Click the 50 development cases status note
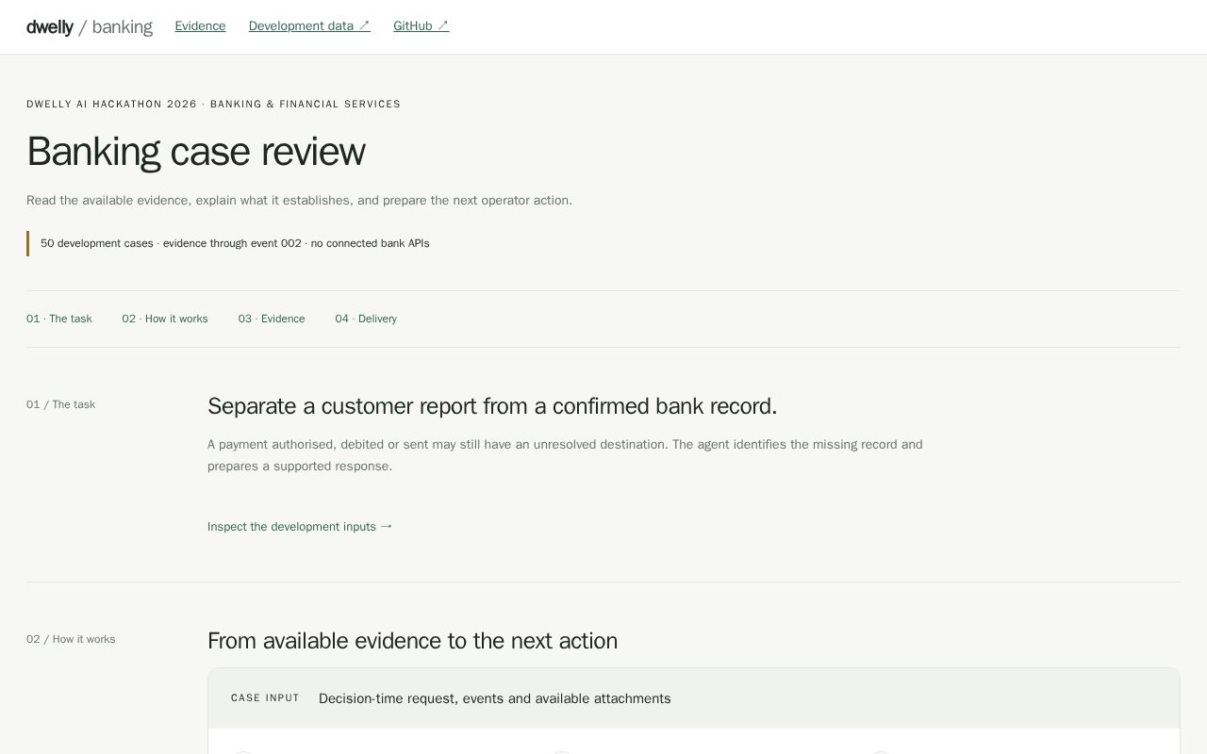This screenshot has width=1207, height=754. pos(235,243)
